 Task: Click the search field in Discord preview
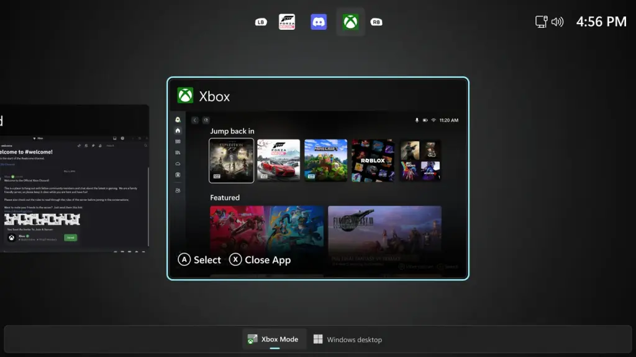(127, 146)
